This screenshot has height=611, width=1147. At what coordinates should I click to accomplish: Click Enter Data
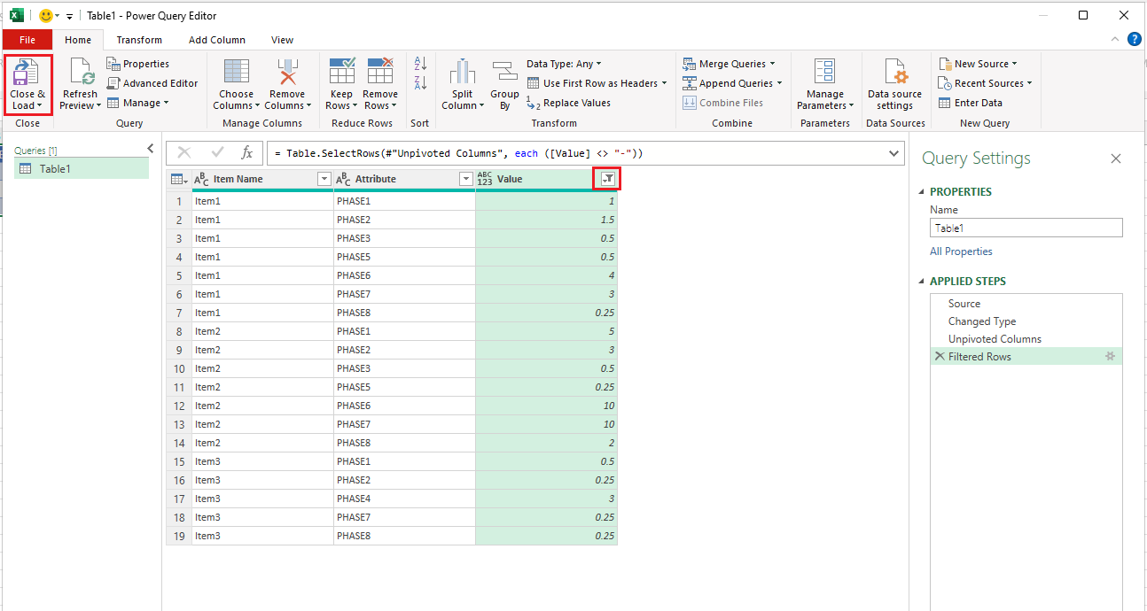pyautogui.click(x=971, y=103)
